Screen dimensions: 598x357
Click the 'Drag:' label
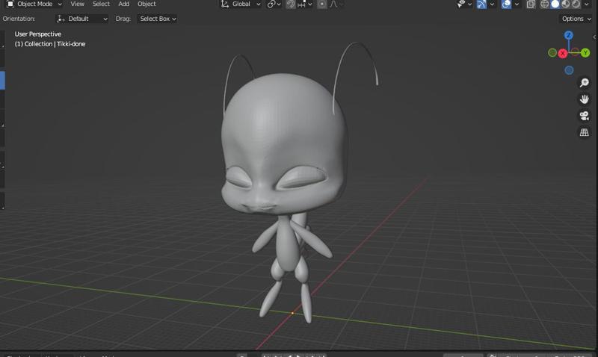tap(123, 19)
